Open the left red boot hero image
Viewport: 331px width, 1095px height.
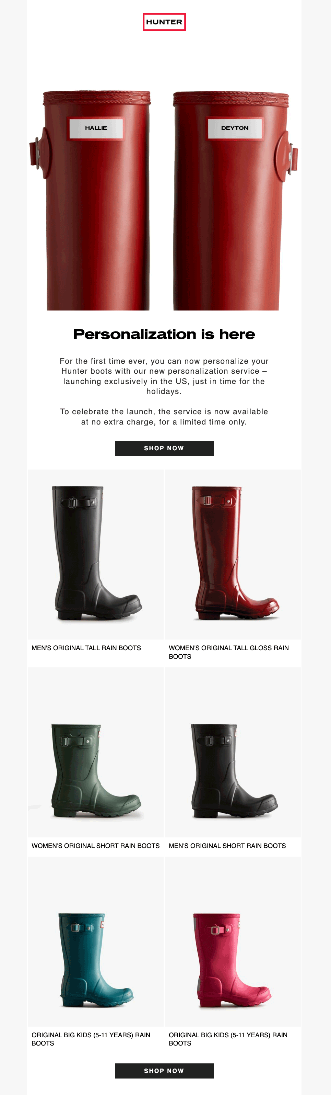tap(90, 200)
